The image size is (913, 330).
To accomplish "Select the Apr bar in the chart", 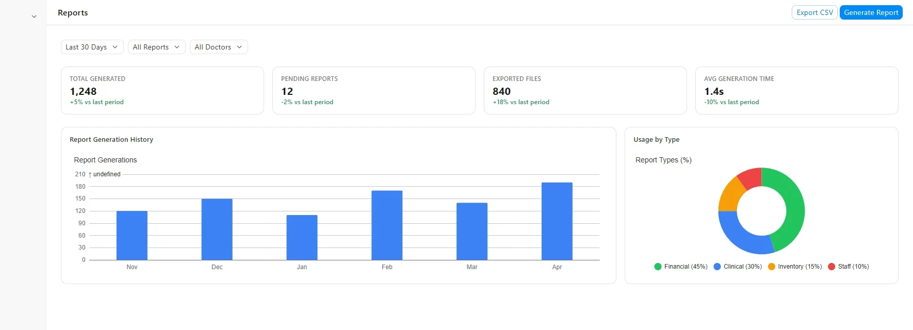I will point(557,221).
